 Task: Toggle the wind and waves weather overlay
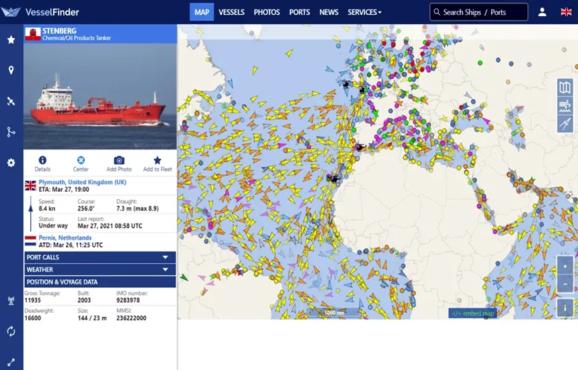565,106
